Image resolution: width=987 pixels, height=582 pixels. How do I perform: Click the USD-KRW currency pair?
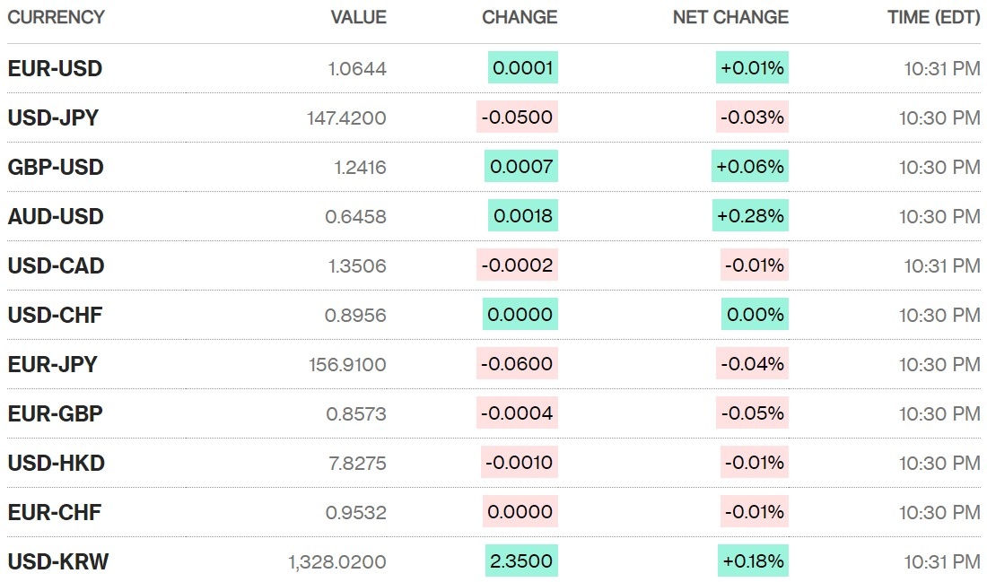coord(57,561)
